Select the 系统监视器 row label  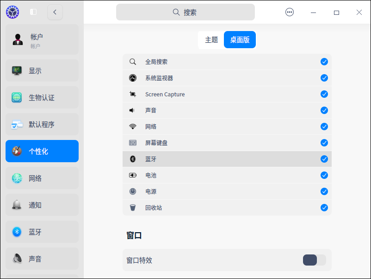click(159, 78)
